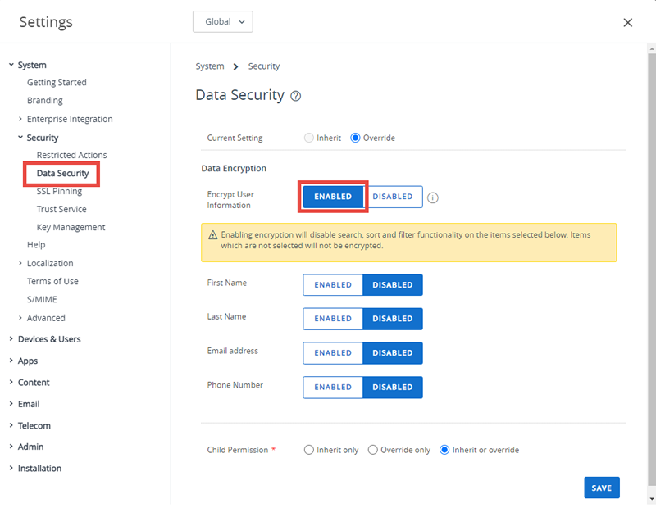The image size is (656, 508).
Task: Enable encryption for First Name
Action: pyautogui.click(x=333, y=285)
